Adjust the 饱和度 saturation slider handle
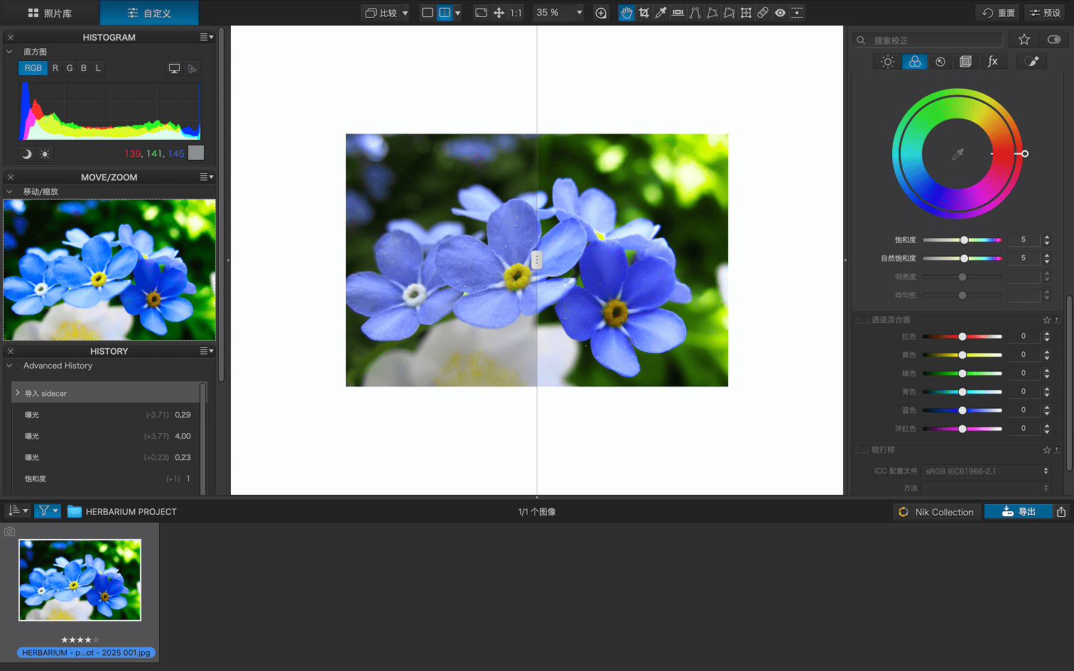Screen dimensions: 1074x671 [x=964, y=240]
